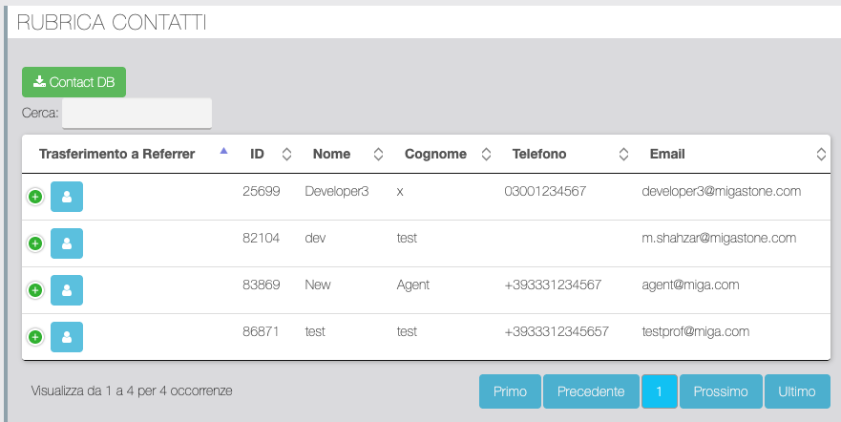Click blue referrer icon for New Agent
The image size is (841, 422).
click(x=67, y=290)
